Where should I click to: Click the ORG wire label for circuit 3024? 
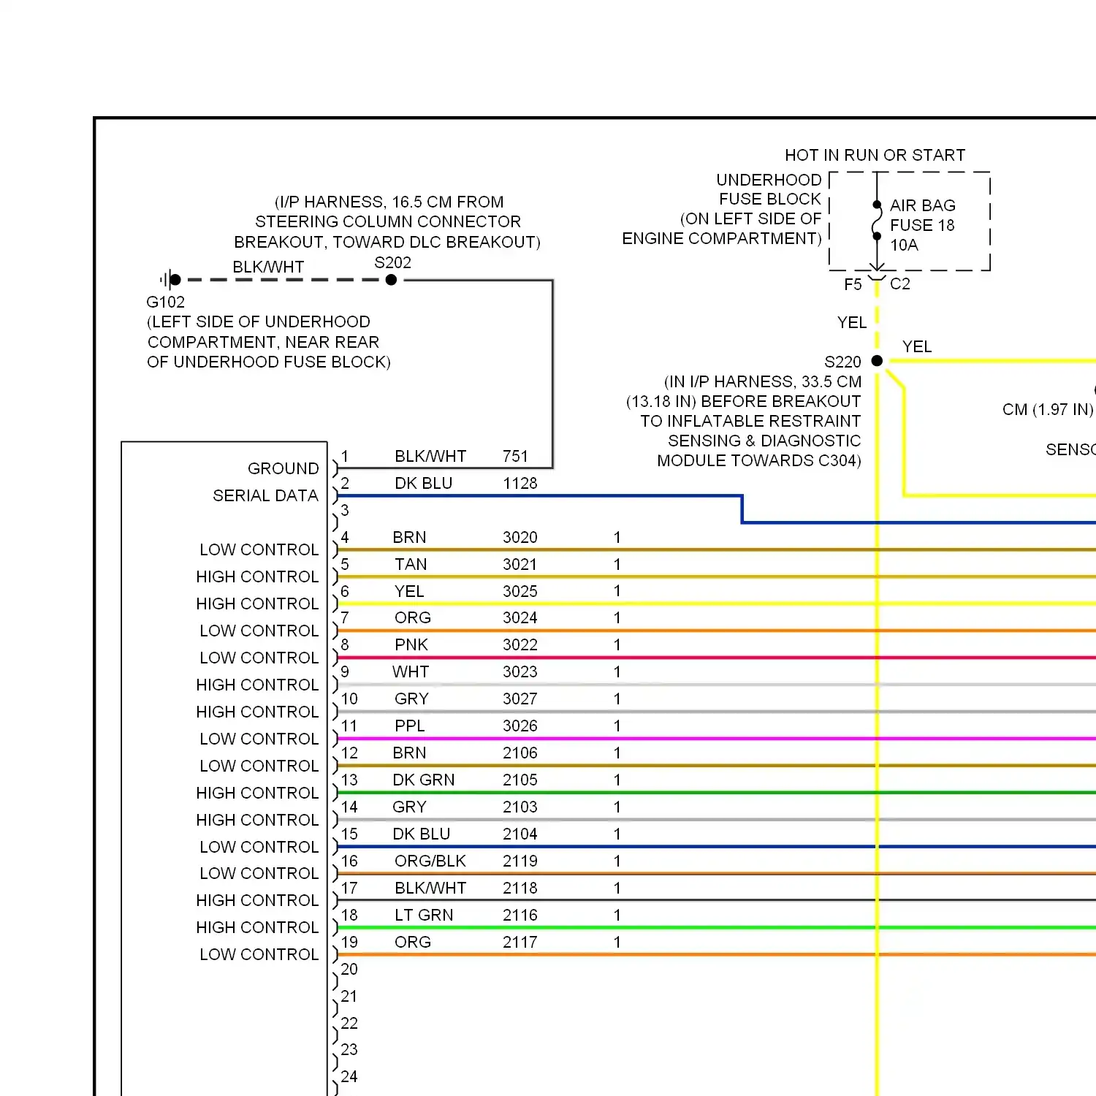coord(412,617)
